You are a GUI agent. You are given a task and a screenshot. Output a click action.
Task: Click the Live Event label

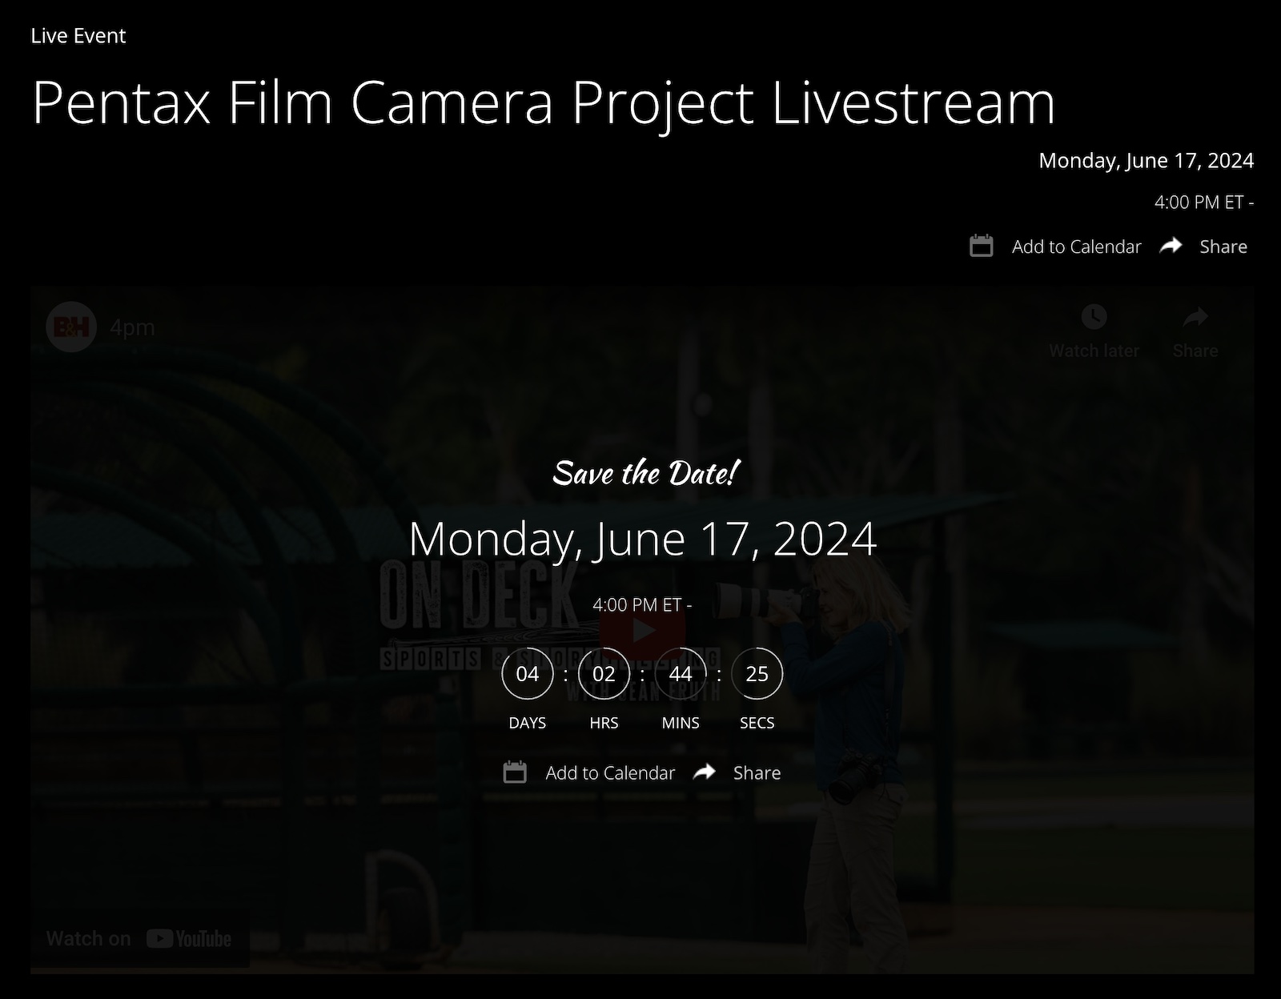click(x=78, y=35)
